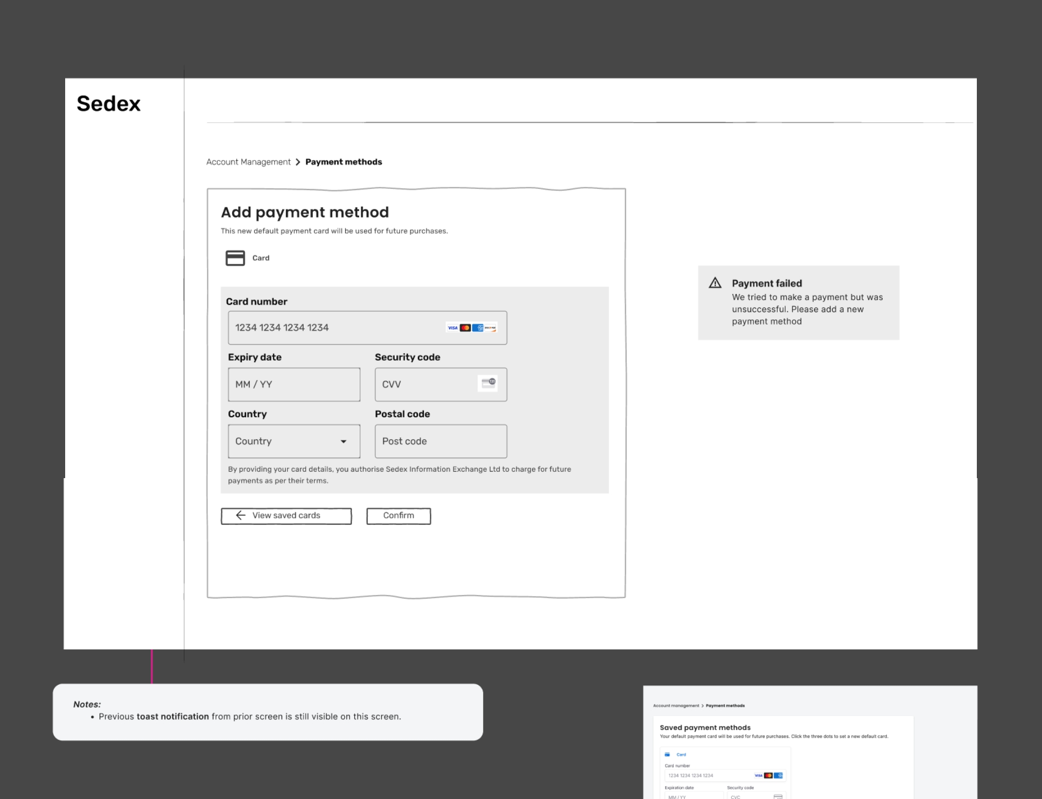
Task: Focus the large 1234 1234 1234 1234 card number input
Action: [x=334, y=328]
